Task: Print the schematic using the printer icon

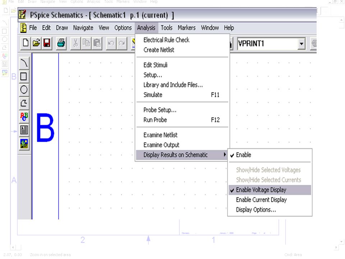Action: point(61,43)
